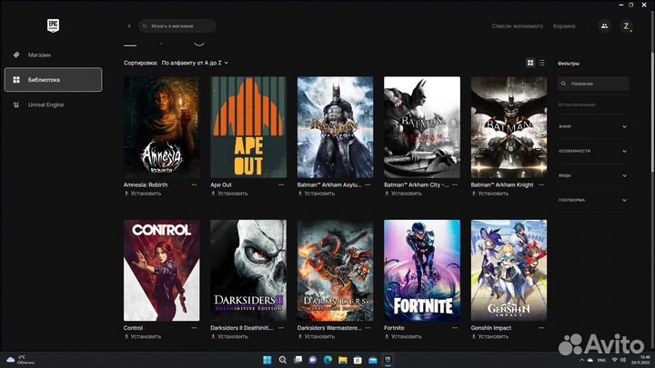Image resolution: width=655 pixels, height=368 pixels.
Task: Open options menu for Ape Out
Action: [x=281, y=184]
